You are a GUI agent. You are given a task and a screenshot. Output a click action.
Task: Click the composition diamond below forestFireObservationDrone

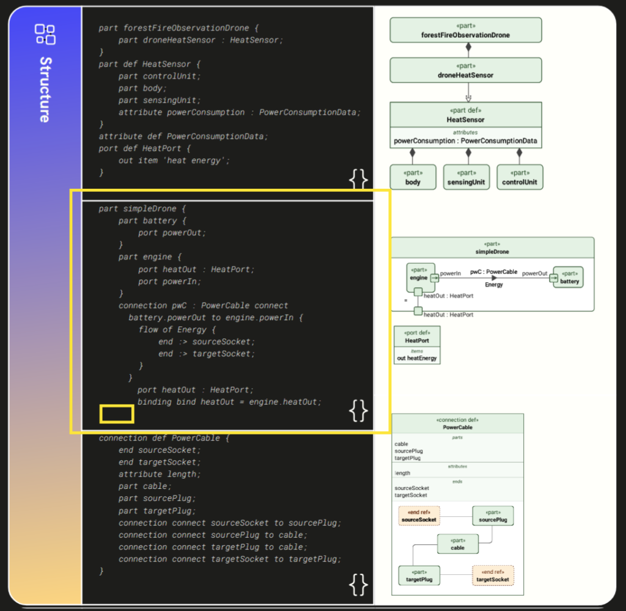click(x=468, y=47)
